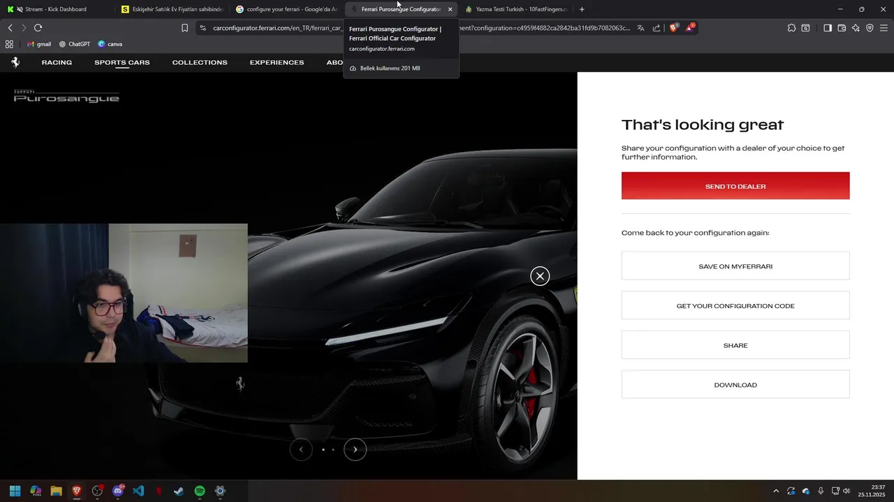894x502 pixels.
Task: Click the share icon in address bar
Action: coord(657,28)
